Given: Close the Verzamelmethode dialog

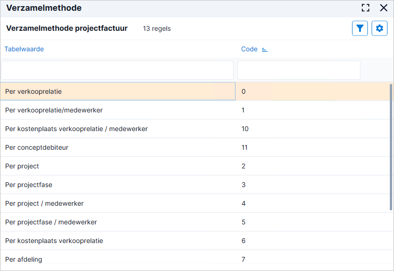Looking at the screenshot, I should (x=384, y=8).
